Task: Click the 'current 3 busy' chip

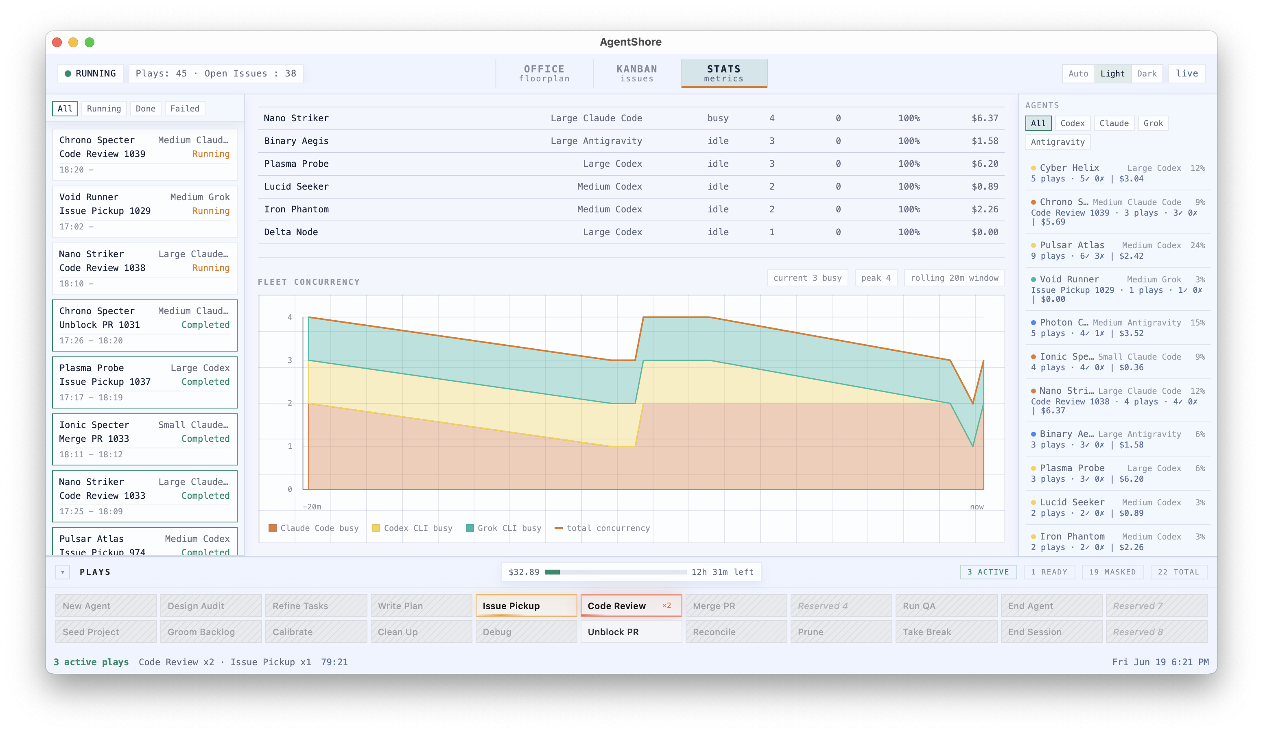Action: point(807,278)
